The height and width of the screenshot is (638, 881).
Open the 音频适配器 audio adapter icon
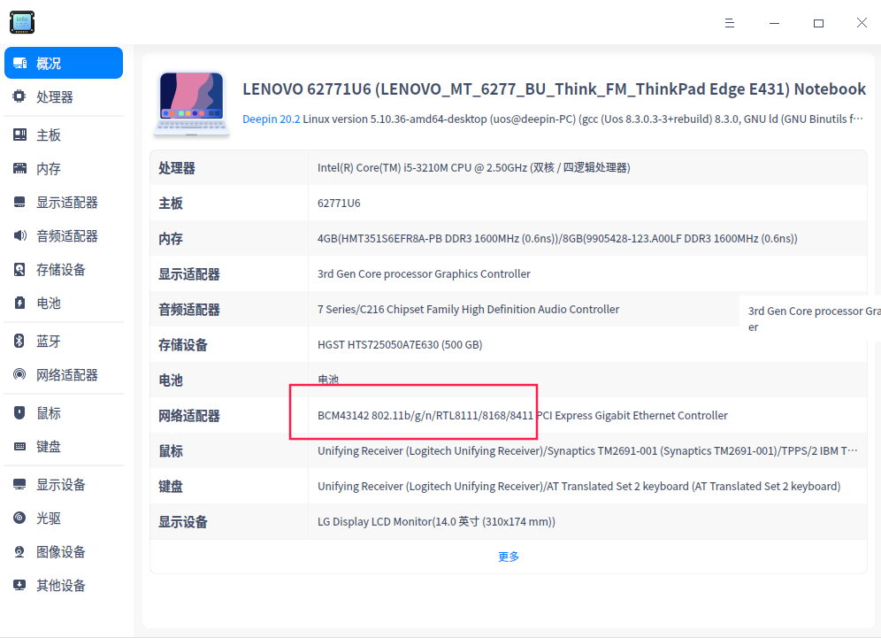(19, 235)
